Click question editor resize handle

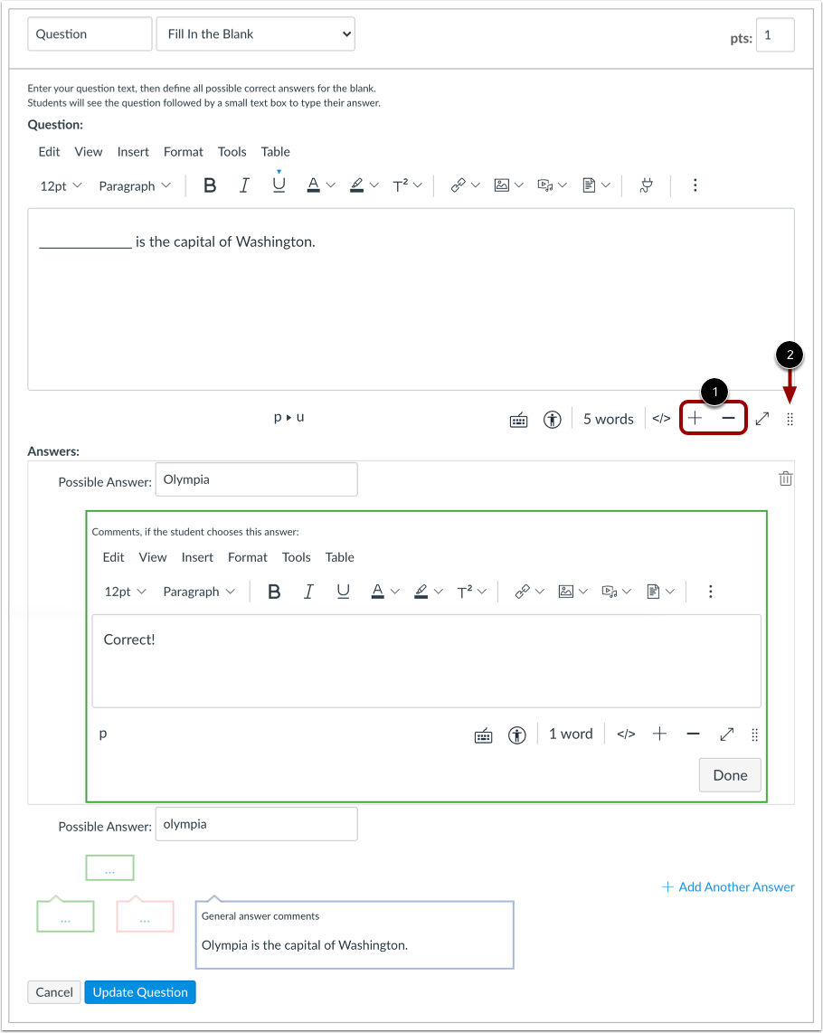(x=790, y=420)
